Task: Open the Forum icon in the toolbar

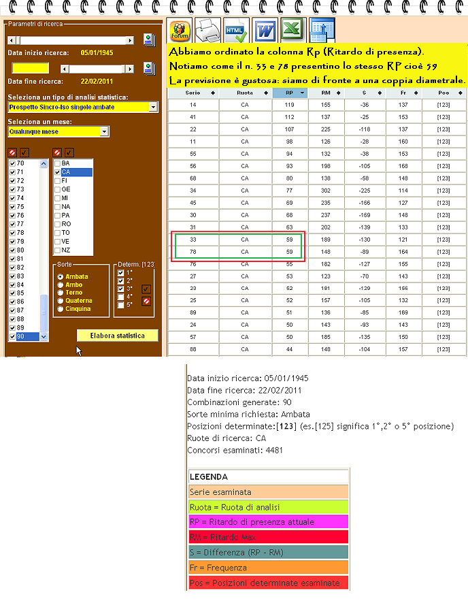Action: pyautogui.click(x=180, y=30)
